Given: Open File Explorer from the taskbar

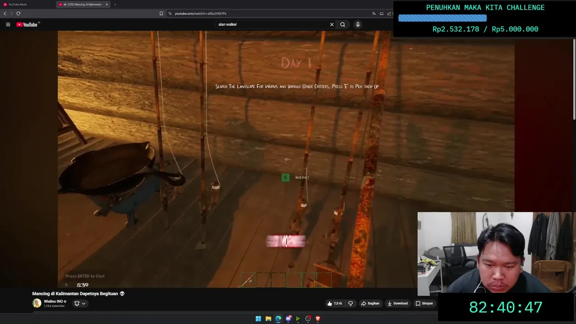Looking at the screenshot, I should [x=268, y=319].
